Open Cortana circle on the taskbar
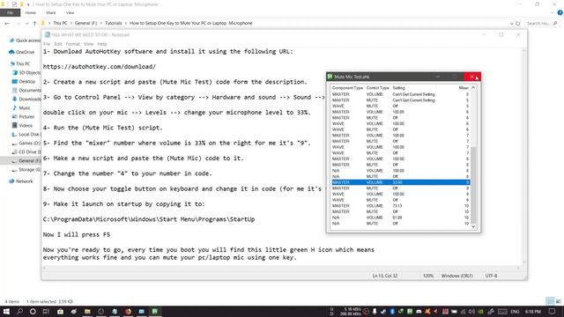The height and width of the screenshot is (317, 564). [33, 311]
